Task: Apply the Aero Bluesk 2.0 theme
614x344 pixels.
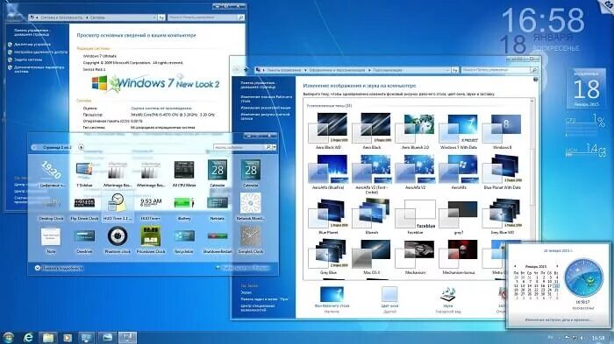Action: (x=415, y=131)
